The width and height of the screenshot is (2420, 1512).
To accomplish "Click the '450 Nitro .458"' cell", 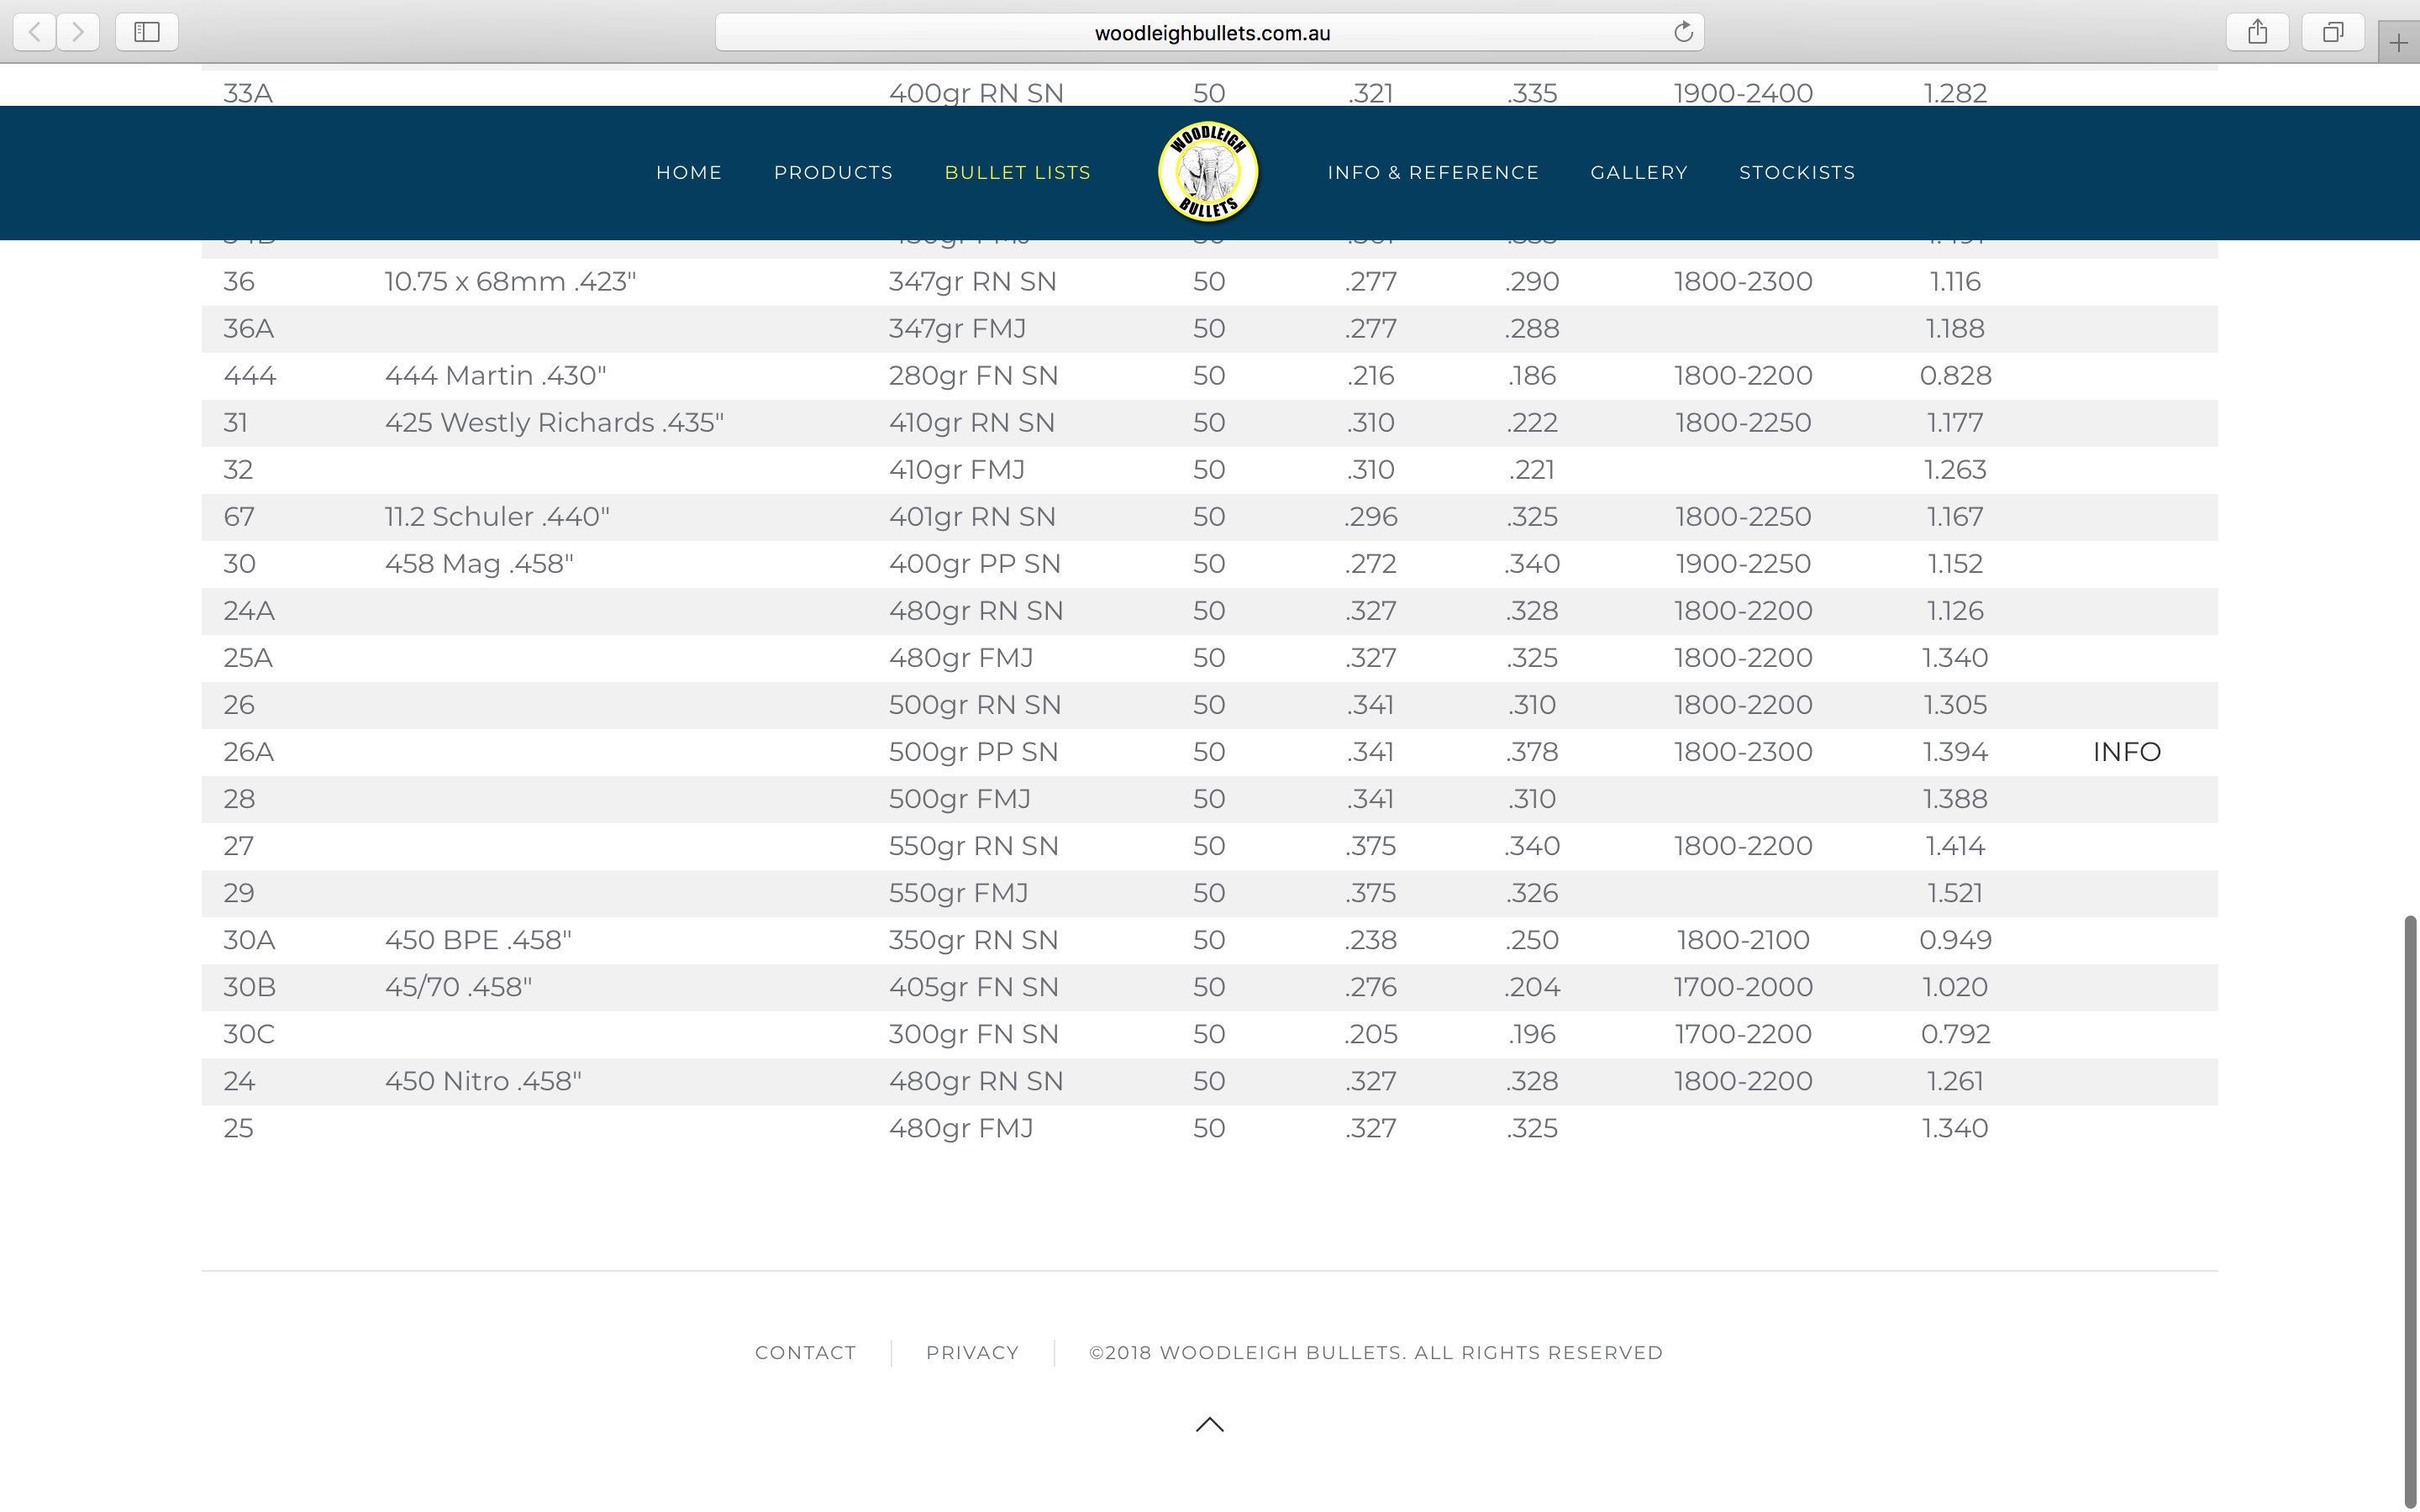I will (x=483, y=1081).
